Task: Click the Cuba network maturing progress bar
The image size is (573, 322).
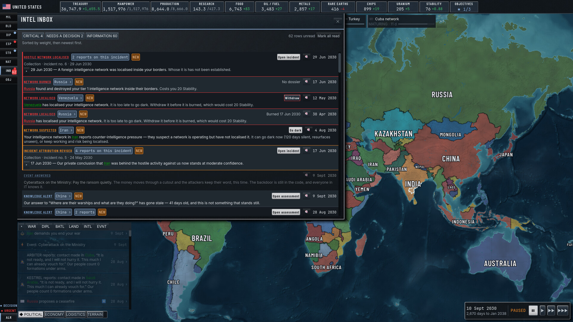Action: tap(416, 24)
